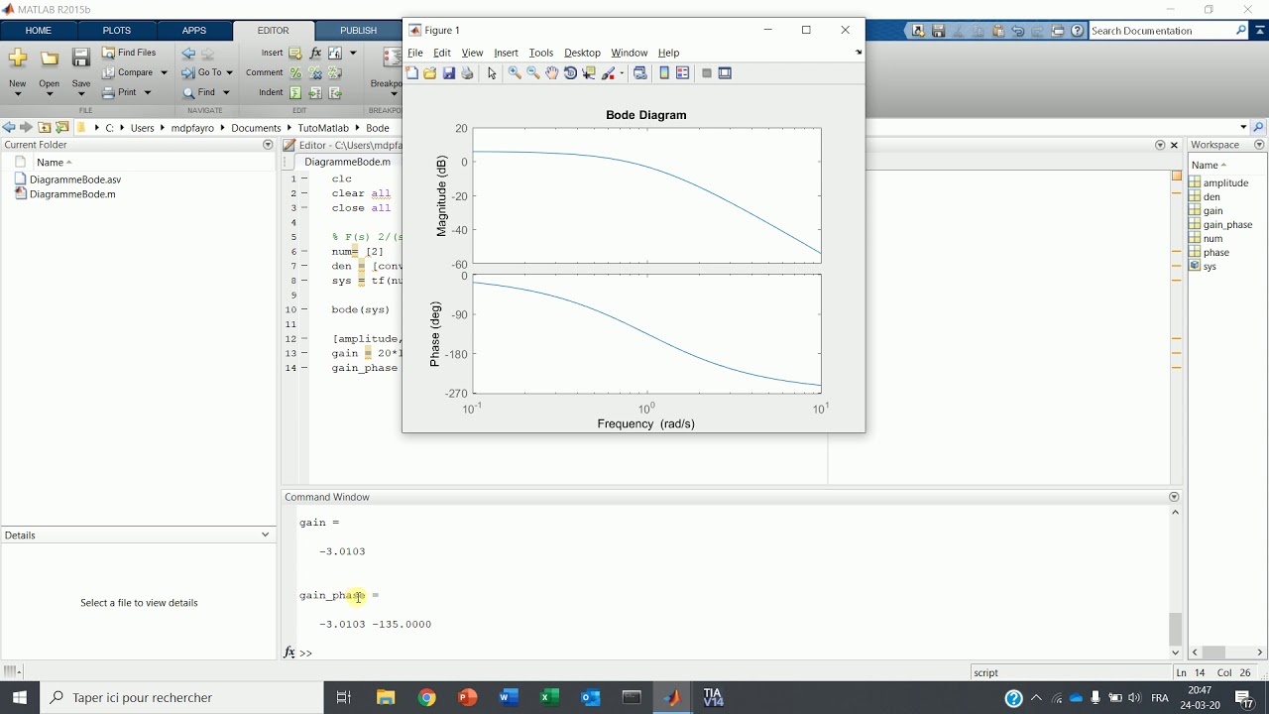Open the Insert menu in Figure 1
Screen dimensions: 1269x714
click(506, 53)
